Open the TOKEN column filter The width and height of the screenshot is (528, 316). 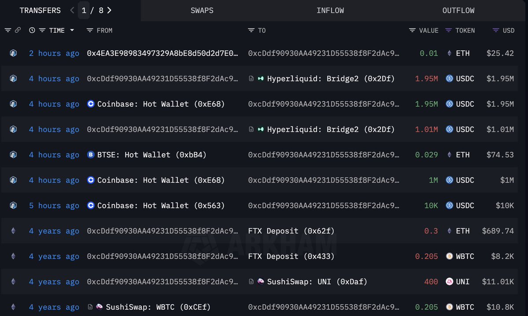click(449, 30)
